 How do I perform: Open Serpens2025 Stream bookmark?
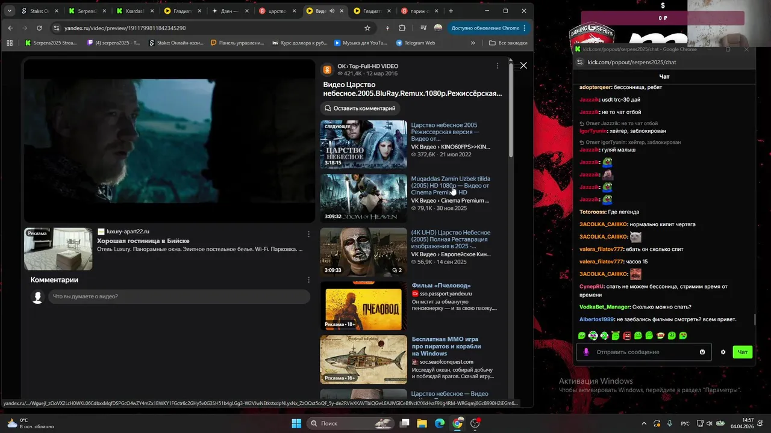pos(51,43)
